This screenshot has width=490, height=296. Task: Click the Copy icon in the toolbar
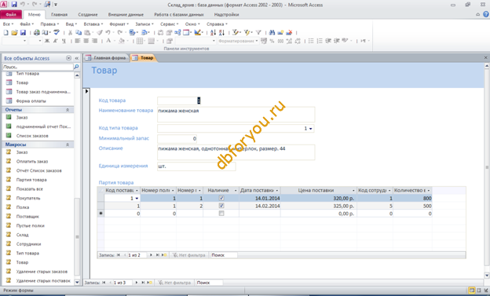coord(79,32)
